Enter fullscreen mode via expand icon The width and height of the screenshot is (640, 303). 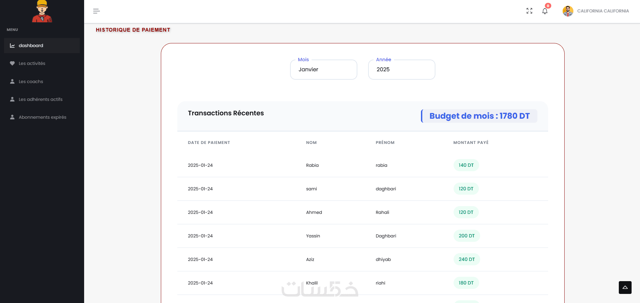coord(529,11)
